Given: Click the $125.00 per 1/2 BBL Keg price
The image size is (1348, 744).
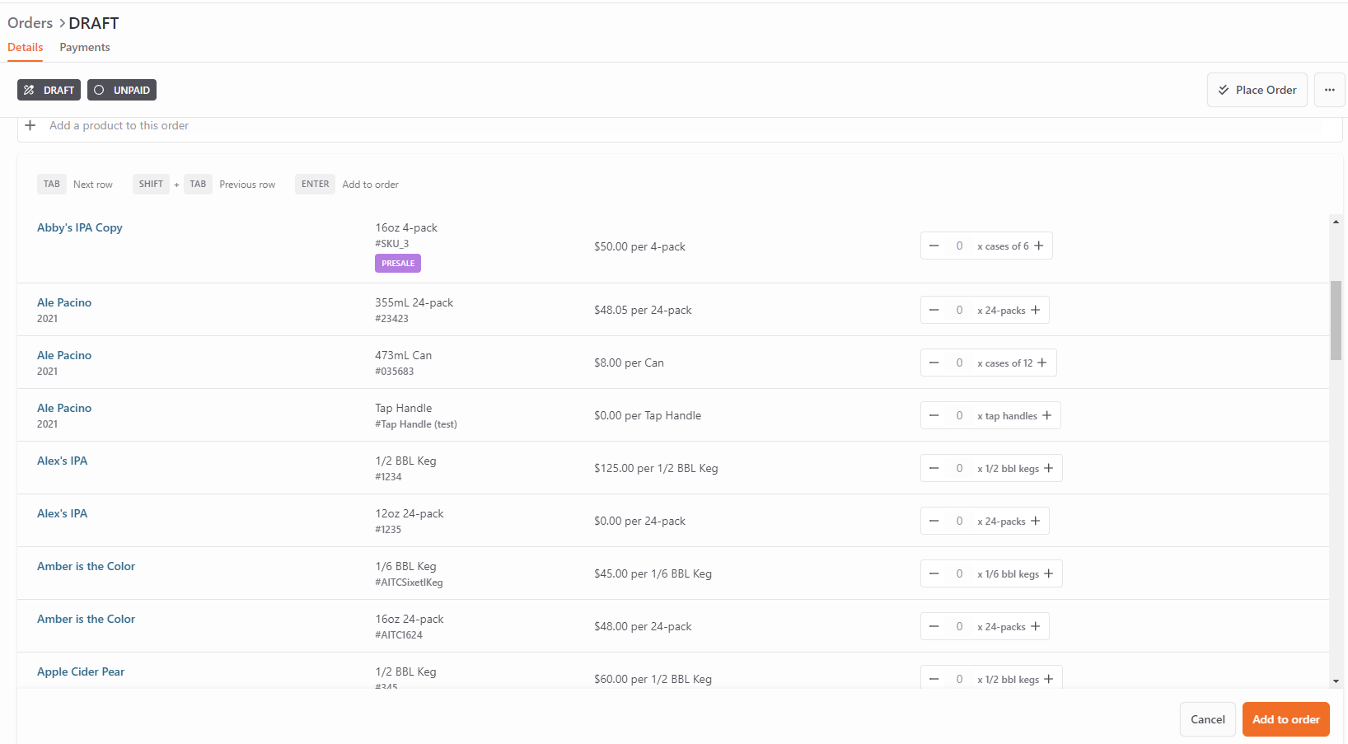Looking at the screenshot, I should [x=656, y=468].
